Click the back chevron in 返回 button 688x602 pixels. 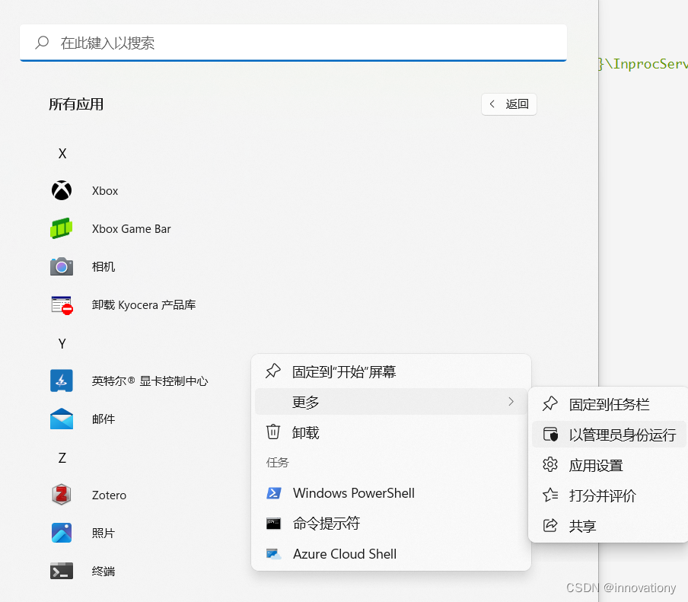click(x=492, y=104)
